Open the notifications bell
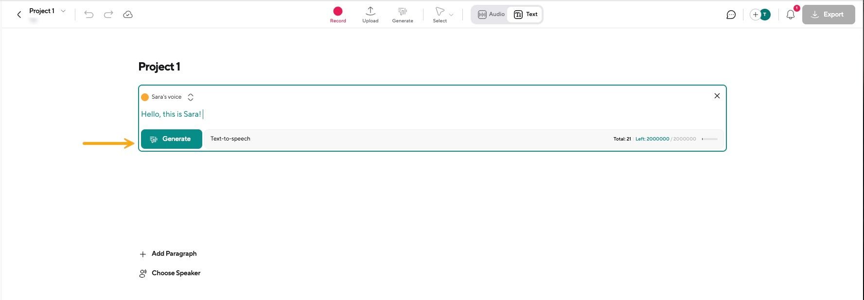This screenshot has height=300, width=864. click(x=791, y=15)
